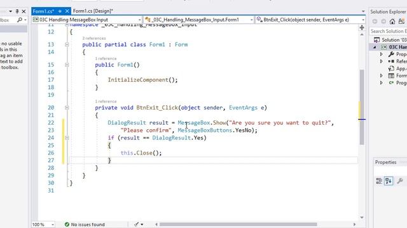Image resolution: width=407 pixels, height=228 pixels.
Task: Click the Solution Explorer Home icon
Action: [392, 22]
